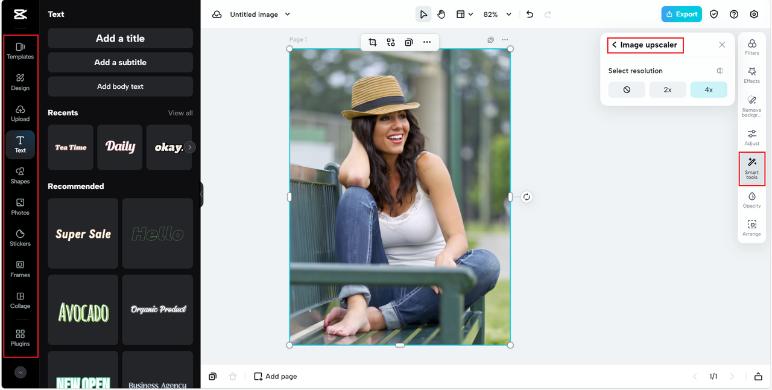Image resolution: width=772 pixels, height=390 pixels.
Task: Choose Hello outline text preset
Action: 157,234
